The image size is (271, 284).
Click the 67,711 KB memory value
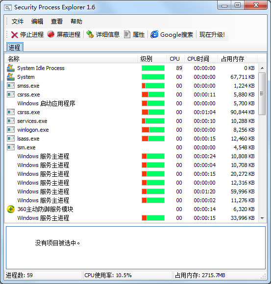click(243, 77)
